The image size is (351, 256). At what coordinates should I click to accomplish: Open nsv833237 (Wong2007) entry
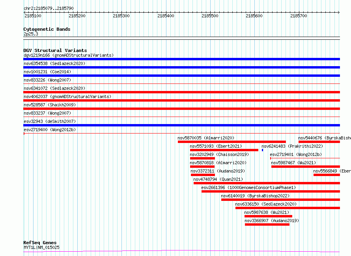coord(47,113)
